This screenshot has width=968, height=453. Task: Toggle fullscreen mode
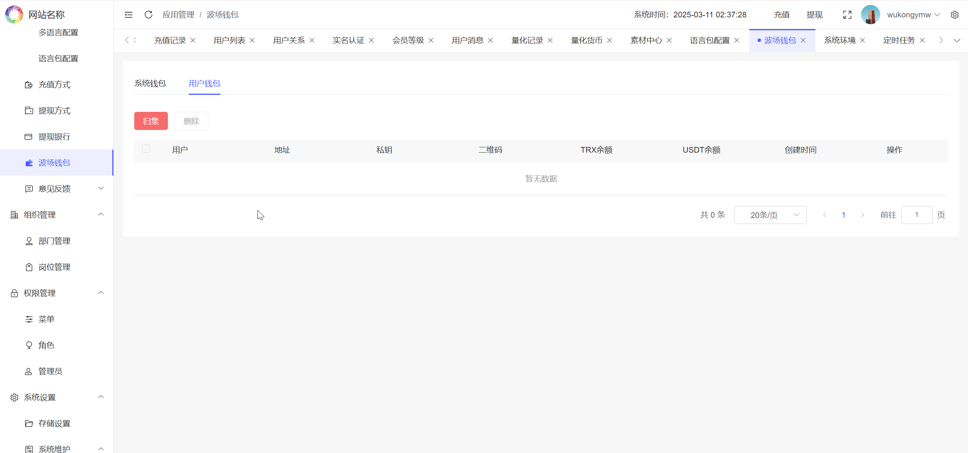(847, 14)
